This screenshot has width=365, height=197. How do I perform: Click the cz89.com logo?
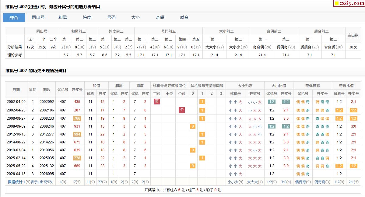350,3
